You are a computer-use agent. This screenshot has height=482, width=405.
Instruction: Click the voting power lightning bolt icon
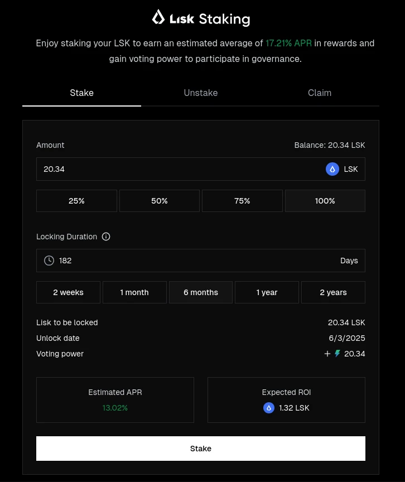tap(337, 354)
